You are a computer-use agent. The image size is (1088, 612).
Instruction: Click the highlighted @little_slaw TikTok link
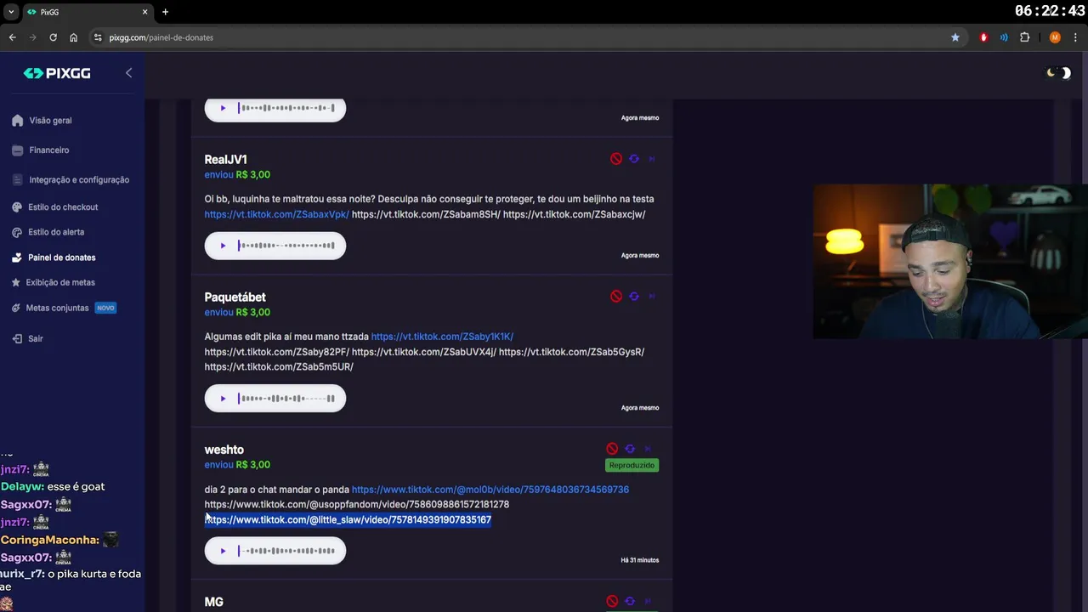[348, 520]
